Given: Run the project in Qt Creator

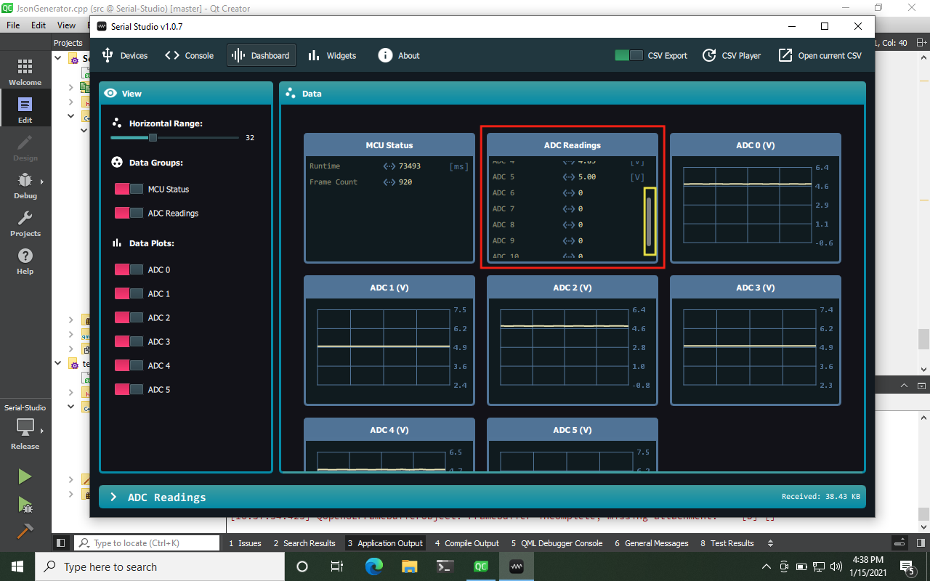Looking at the screenshot, I should (x=24, y=476).
